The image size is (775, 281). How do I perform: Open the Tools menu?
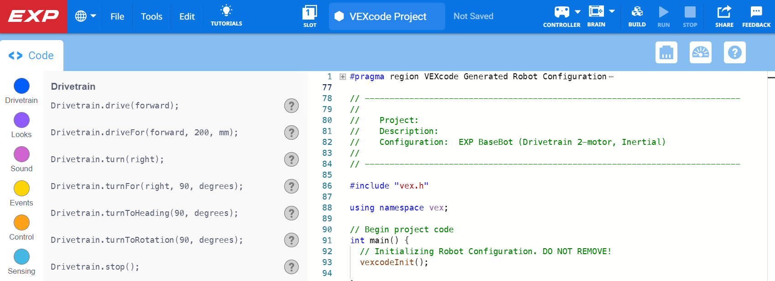[151, 16]
